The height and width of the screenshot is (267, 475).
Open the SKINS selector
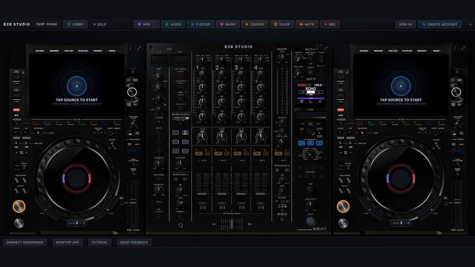(x=227, y=24)
